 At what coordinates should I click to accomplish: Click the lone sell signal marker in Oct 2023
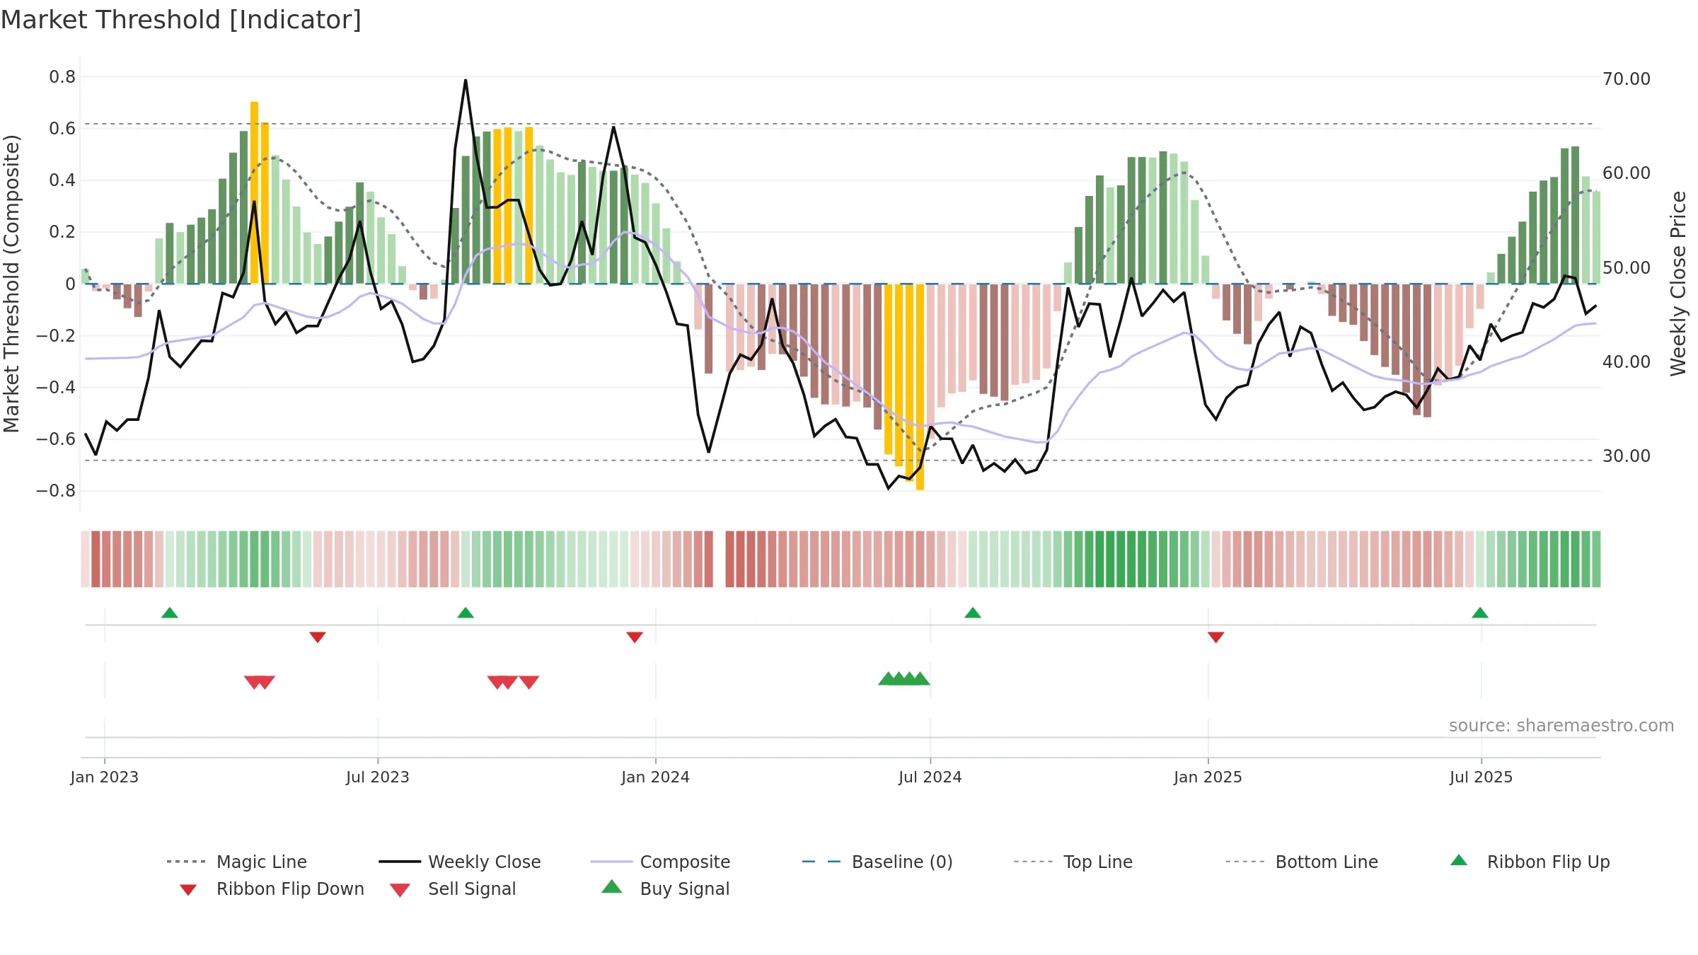[x=529, y=683]
